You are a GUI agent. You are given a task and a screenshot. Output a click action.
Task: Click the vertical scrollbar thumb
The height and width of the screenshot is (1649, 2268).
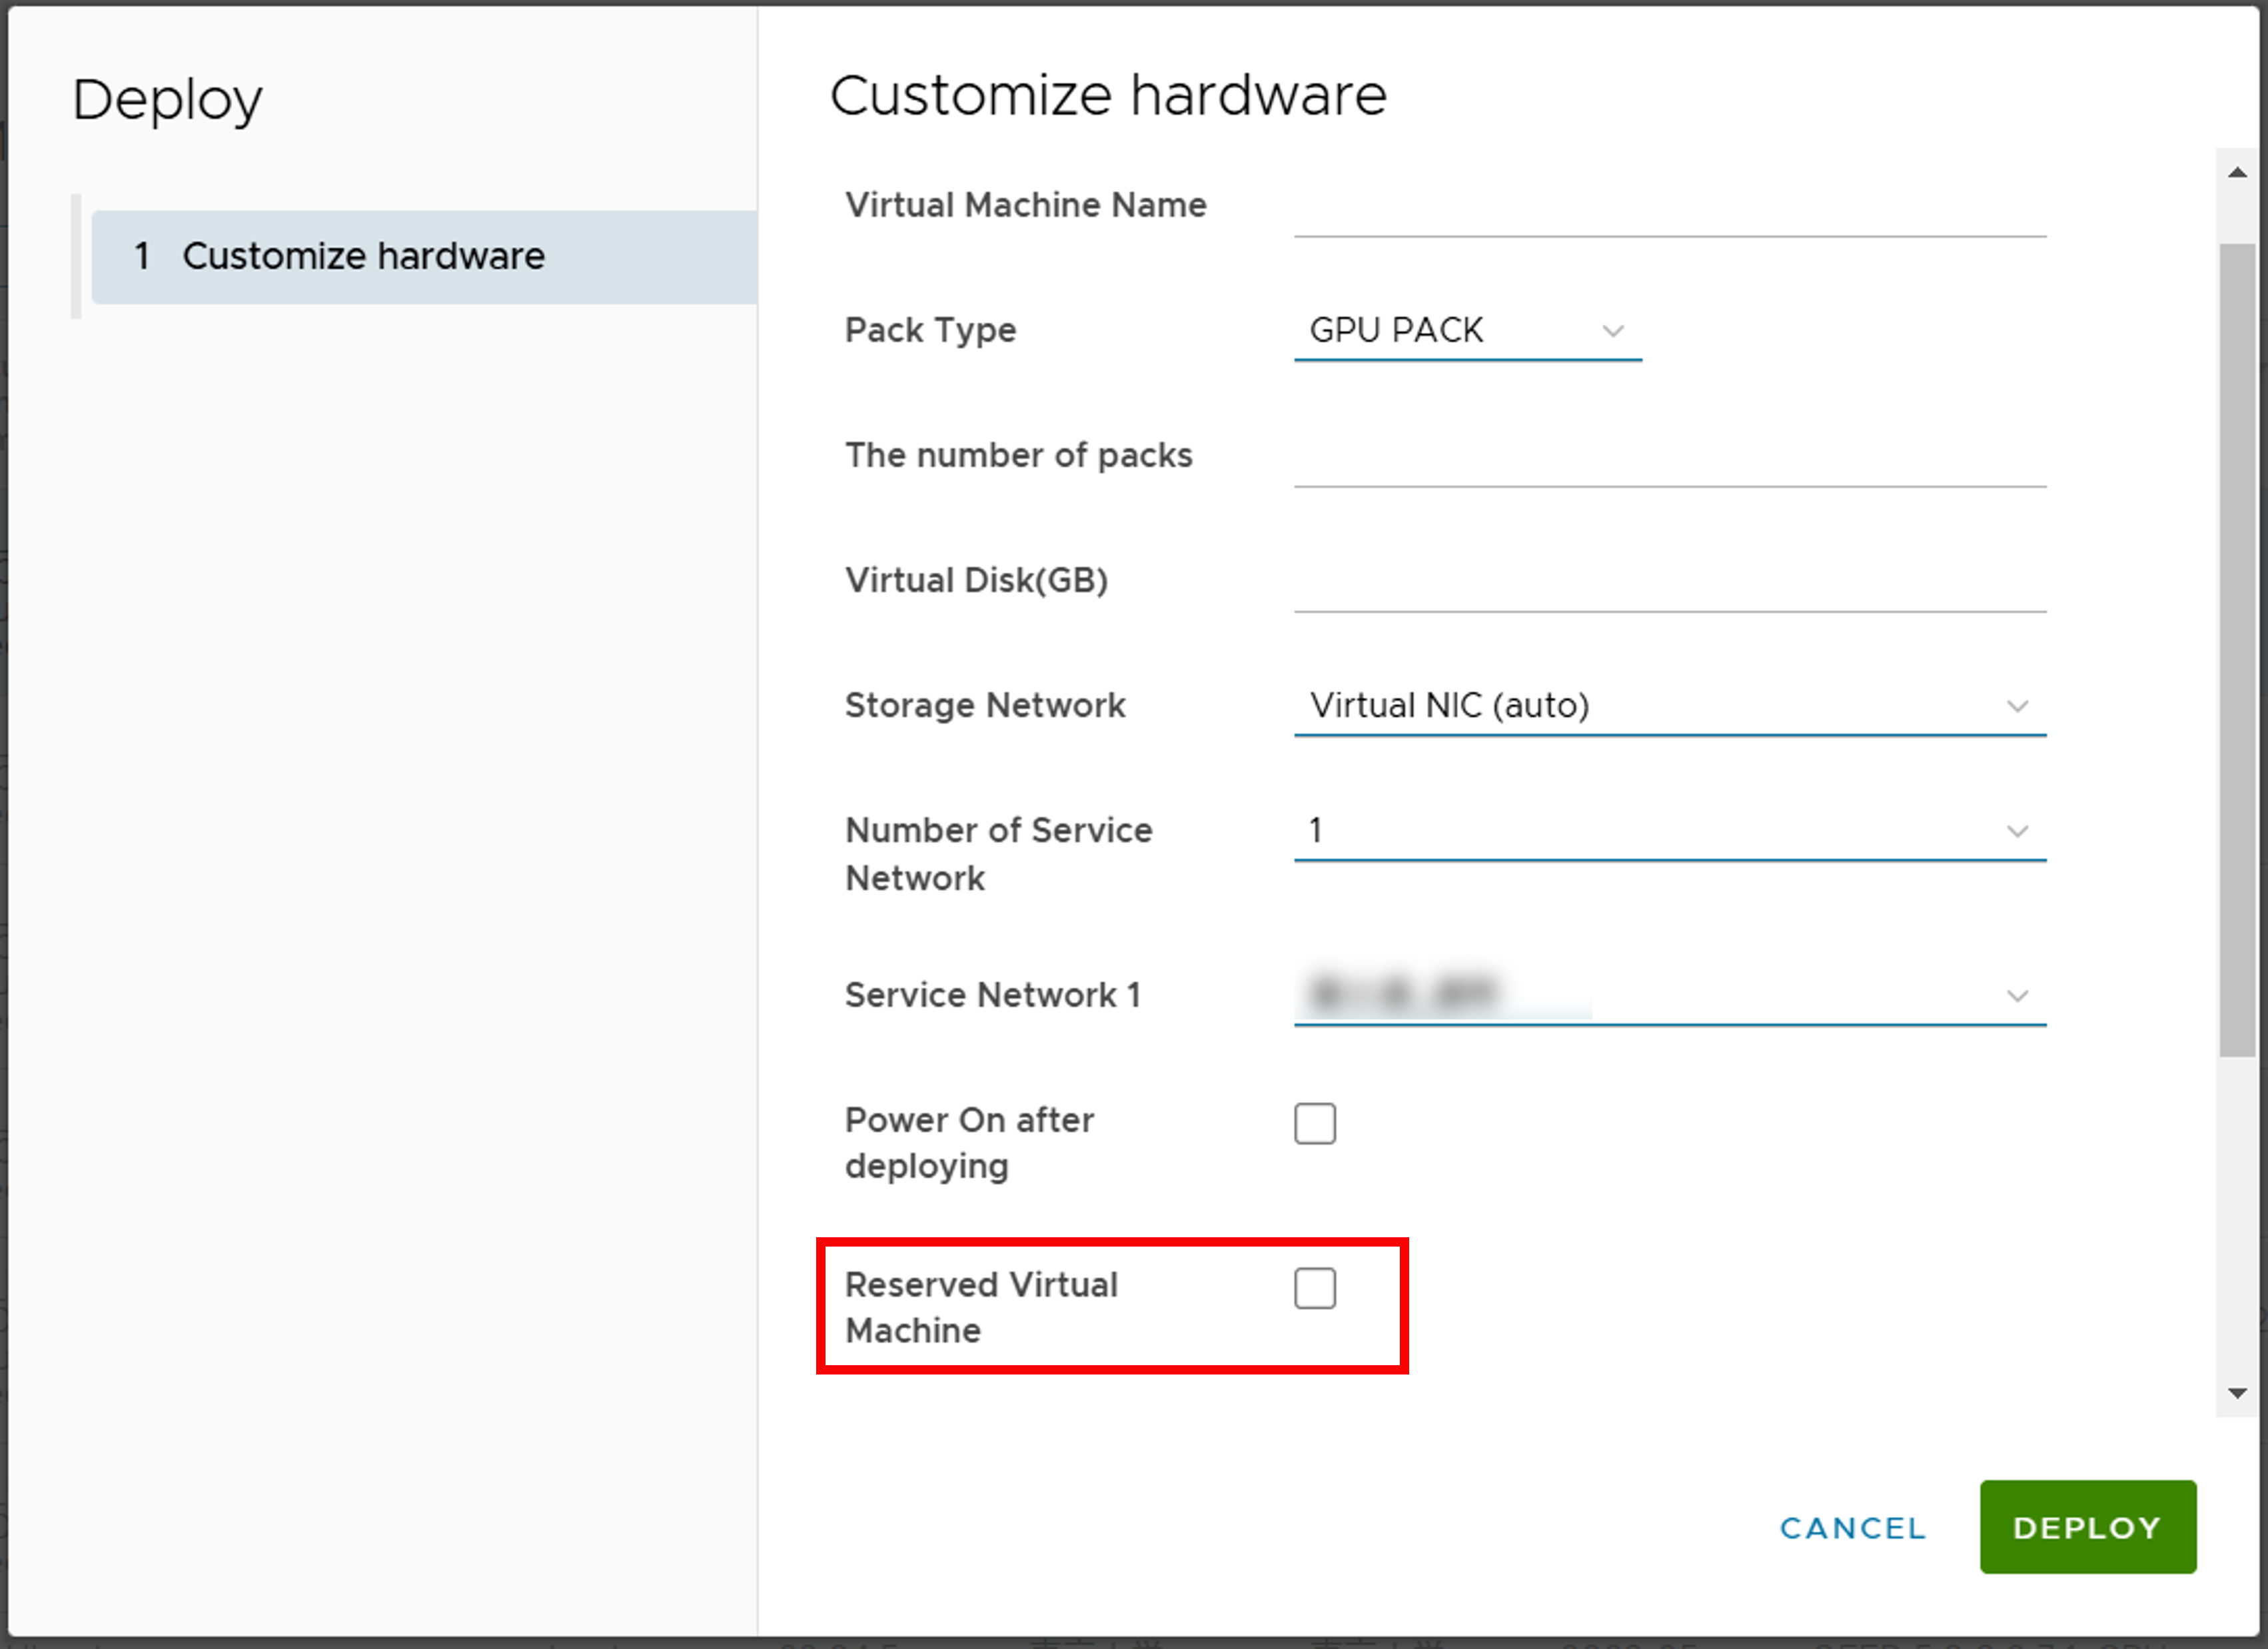click(2237, 650)
